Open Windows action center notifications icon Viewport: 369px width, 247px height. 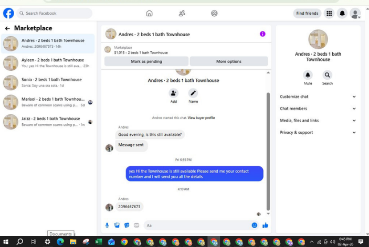tap(361, 242)
